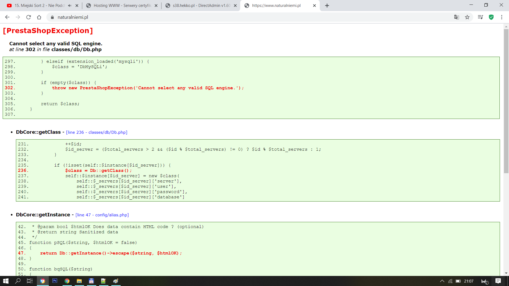Open Chrome's three-dot menu
This screenshot has height=286, width=509.
pos(502,17)
